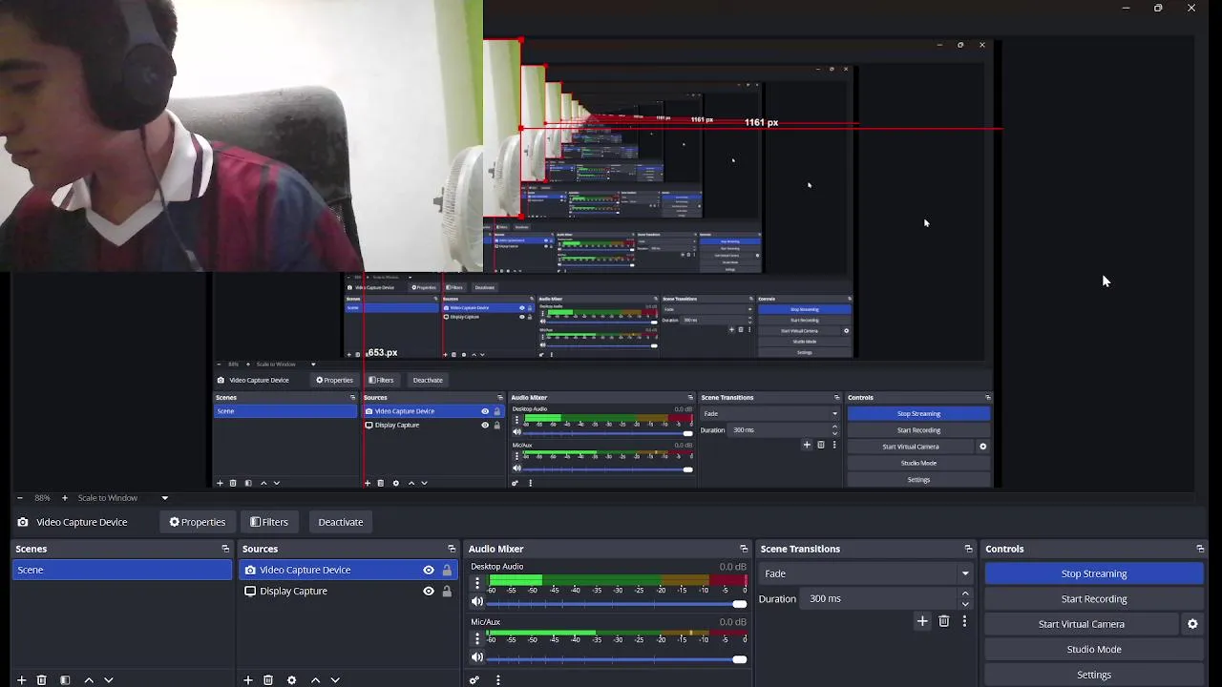The image size is (1222, 687).
Task: Open the Settings button in Controls
Action: (1094, 675)
